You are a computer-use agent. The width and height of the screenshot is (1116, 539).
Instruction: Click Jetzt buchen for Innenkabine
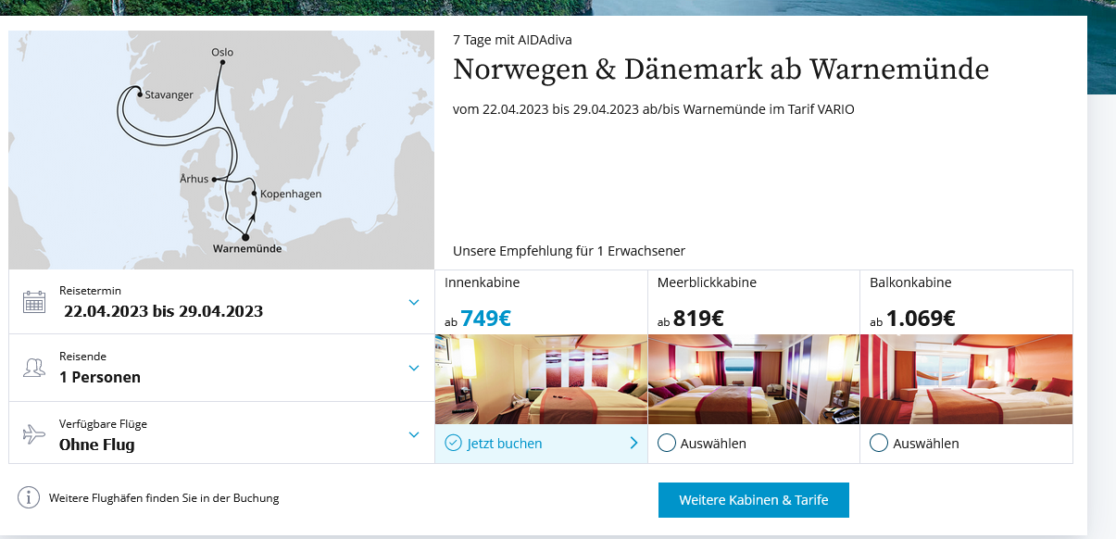click(x=505, y=444)
